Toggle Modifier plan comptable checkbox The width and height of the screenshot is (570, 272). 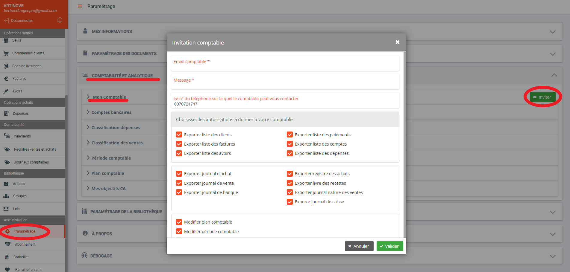coord(179,222)
